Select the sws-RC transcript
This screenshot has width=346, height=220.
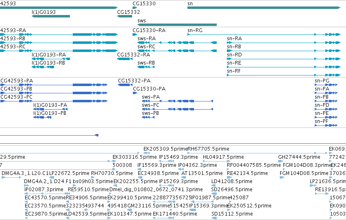(177, 51)
